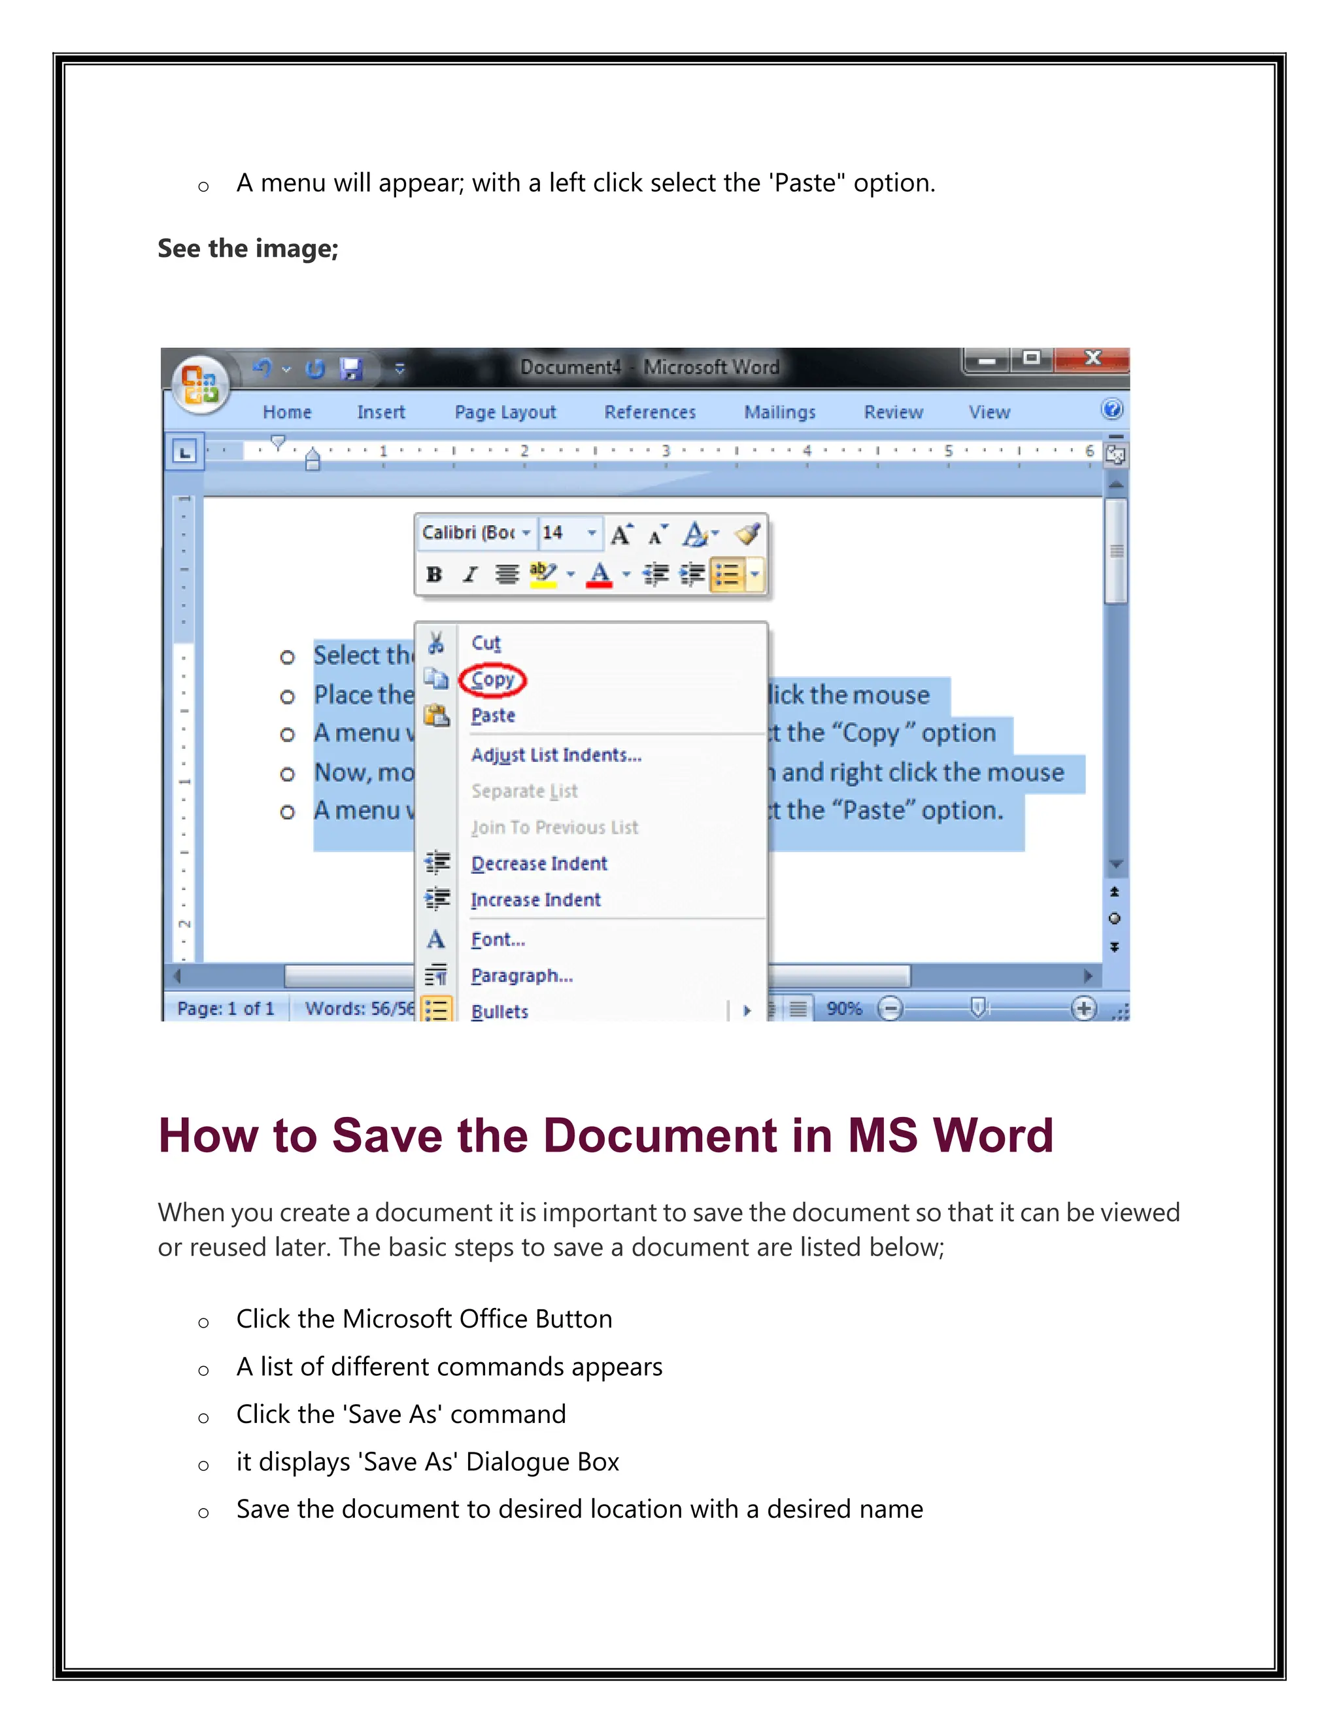Apply yellow text highlight color

click(x=543, y=574)
